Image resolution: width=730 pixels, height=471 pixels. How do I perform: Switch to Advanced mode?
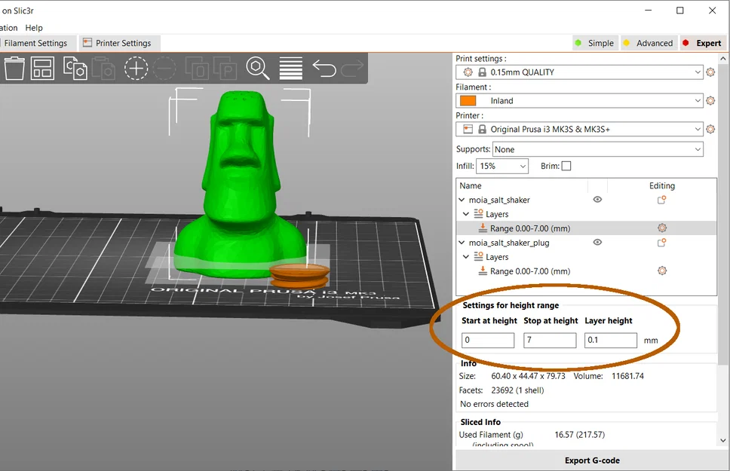click(x=649, y=43)
